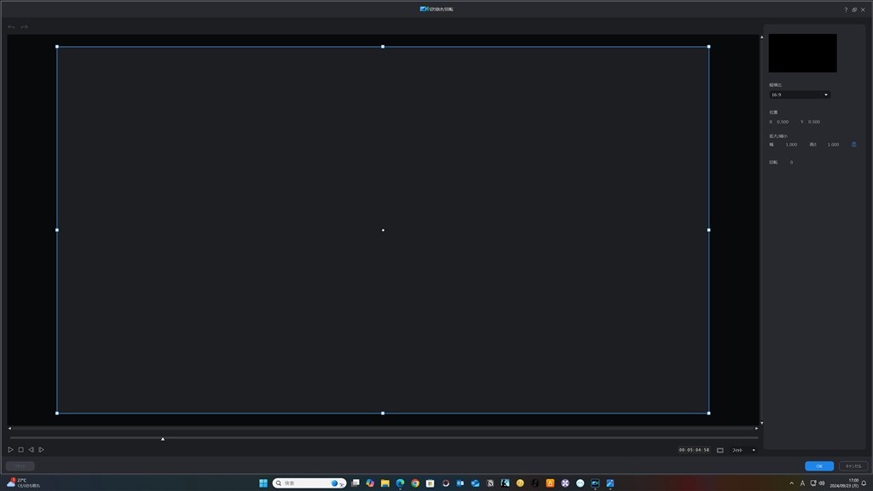This screenshot has width=873, height=491.
Task: Open Copilot from the taskbar
Action: coord(370,483)
